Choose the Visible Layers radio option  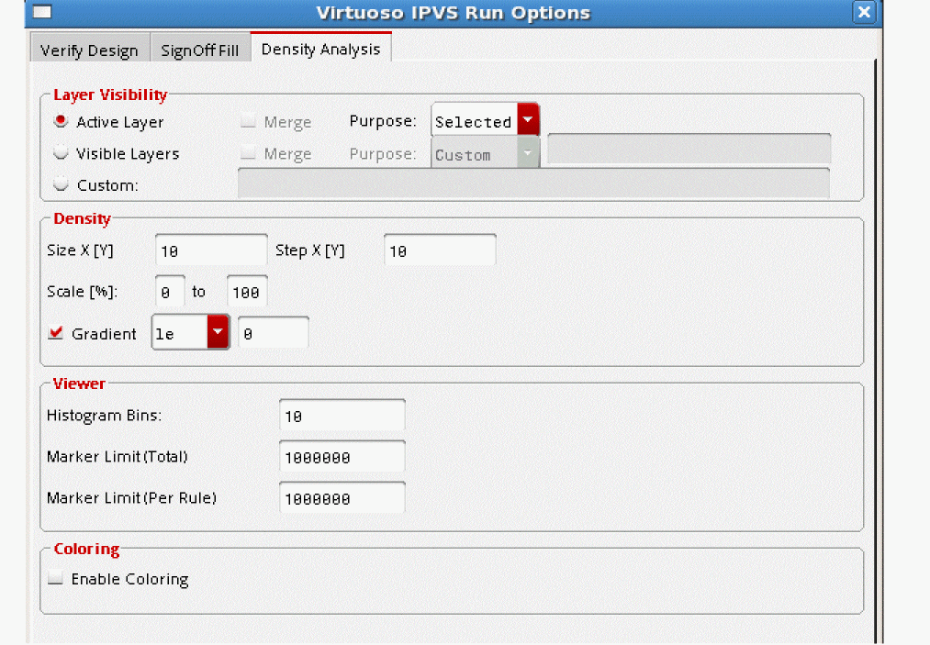pyautogui.click(x=62, y=153)
